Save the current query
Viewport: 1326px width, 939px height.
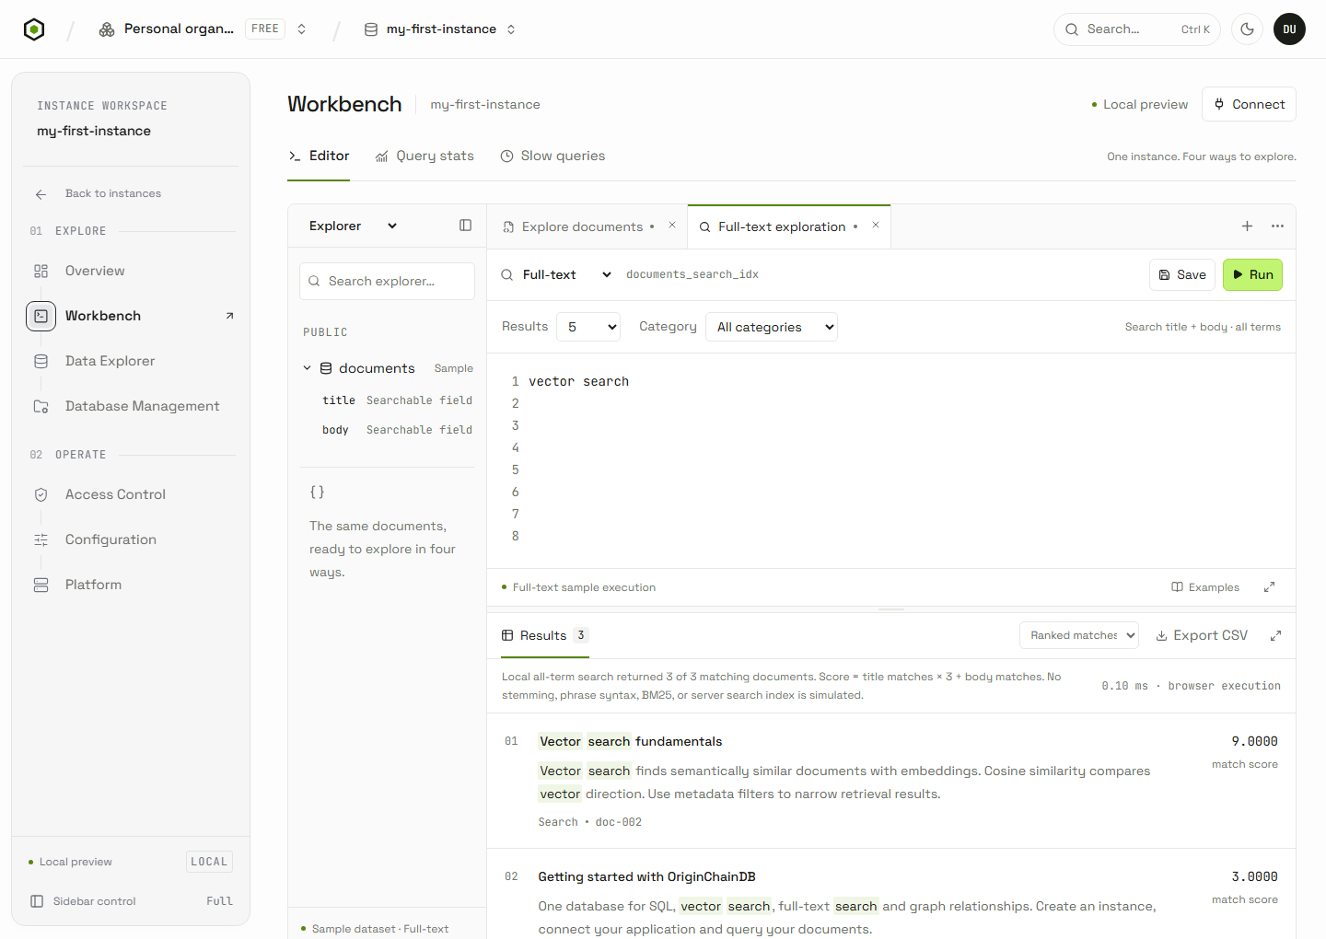(1182, 274)
